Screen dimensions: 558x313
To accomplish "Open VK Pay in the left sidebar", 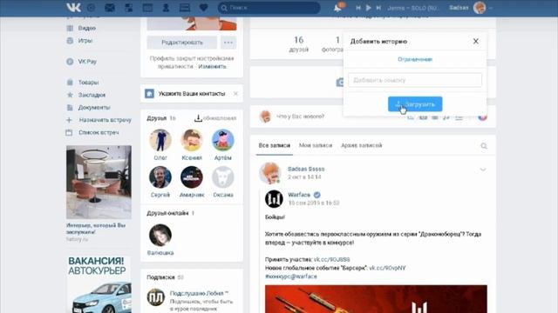I will pos(87,62).
